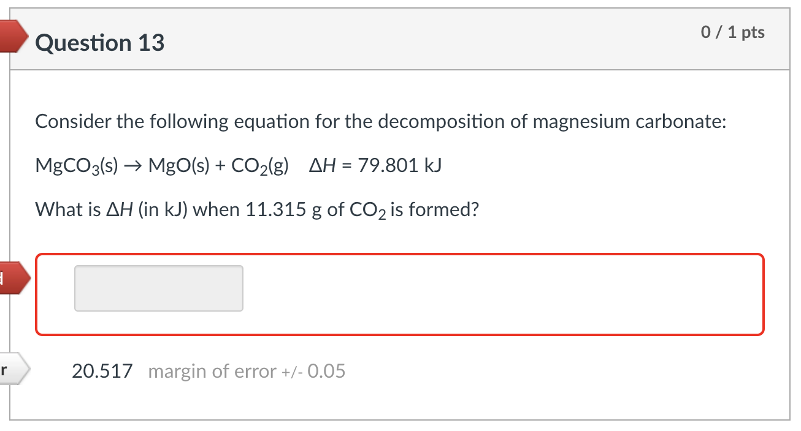Viewport: 801px width, 431px height.
Task: Click the margin of error +/- 0.05 text
Action: point(246,371)
